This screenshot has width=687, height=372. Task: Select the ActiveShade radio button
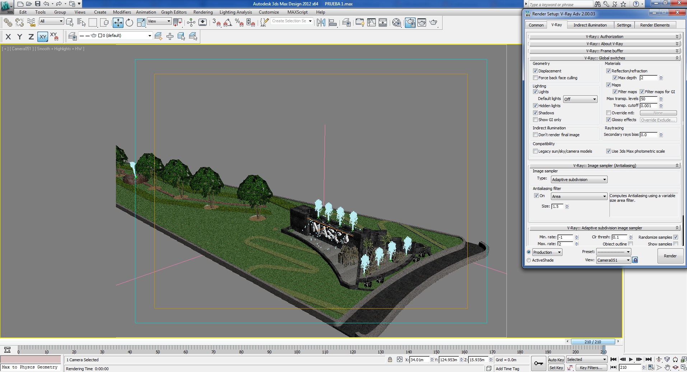tap(529, 260)
